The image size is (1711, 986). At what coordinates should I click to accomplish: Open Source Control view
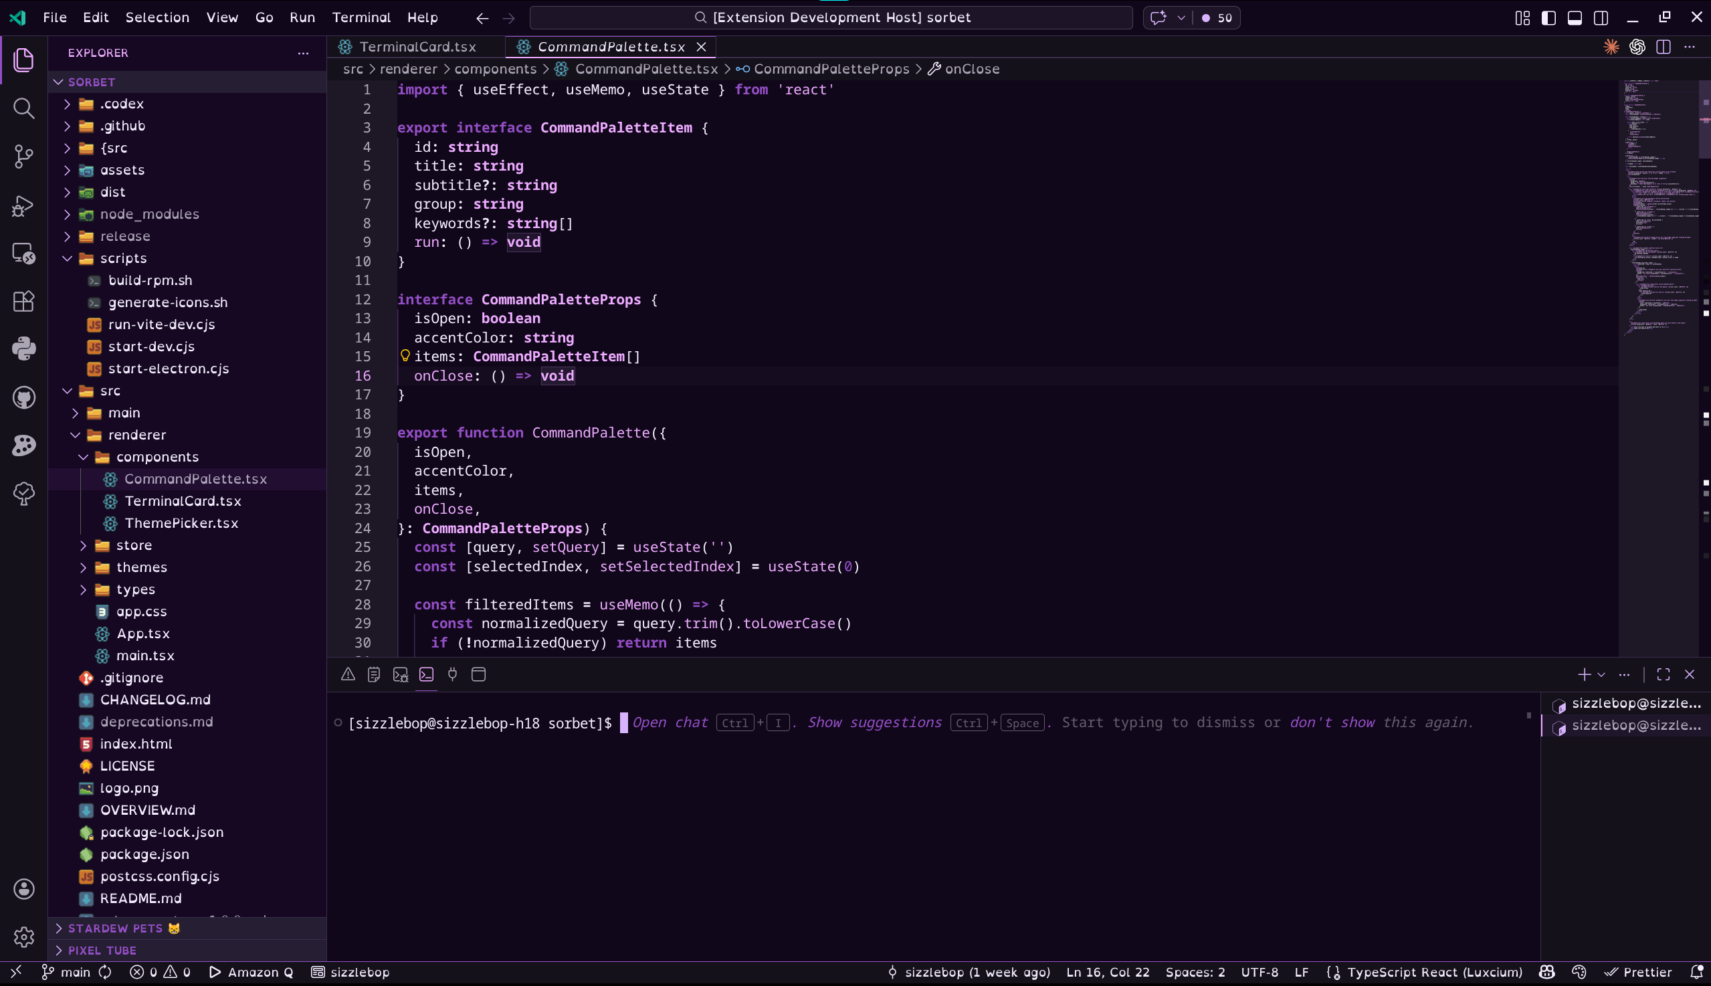[x=23, y=157]
